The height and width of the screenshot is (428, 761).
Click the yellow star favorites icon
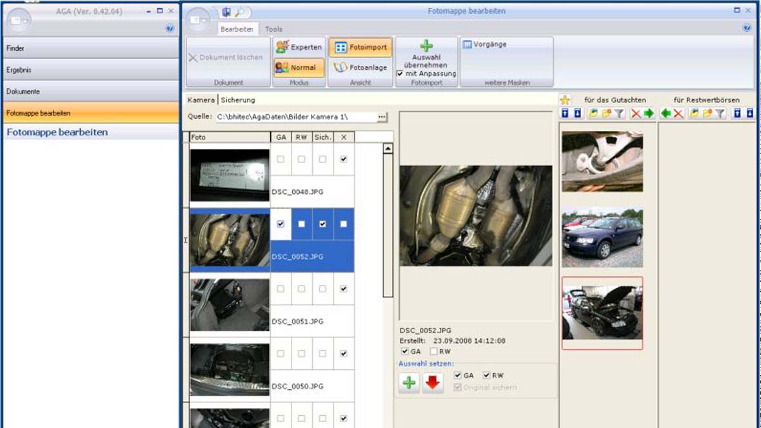coord(565,100)
